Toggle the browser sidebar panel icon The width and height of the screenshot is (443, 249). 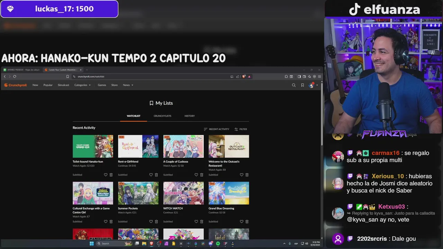point(299,76)
